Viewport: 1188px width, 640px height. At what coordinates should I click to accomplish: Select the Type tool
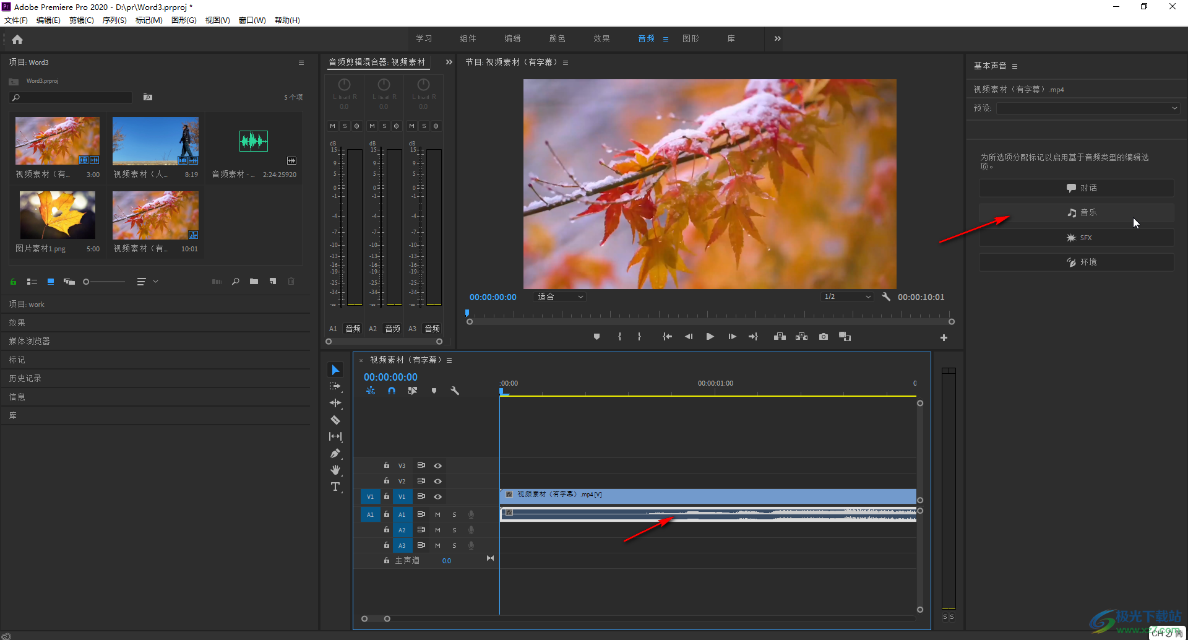pos(335,486)
